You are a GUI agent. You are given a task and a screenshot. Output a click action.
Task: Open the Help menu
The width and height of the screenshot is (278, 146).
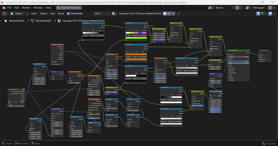pos(48,8)
